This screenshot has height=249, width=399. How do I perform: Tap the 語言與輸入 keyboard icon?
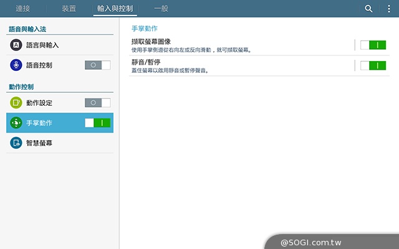pos(16,45)
